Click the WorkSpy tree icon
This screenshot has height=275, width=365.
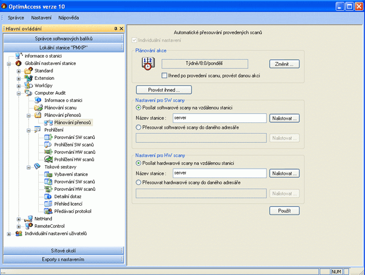29,85
